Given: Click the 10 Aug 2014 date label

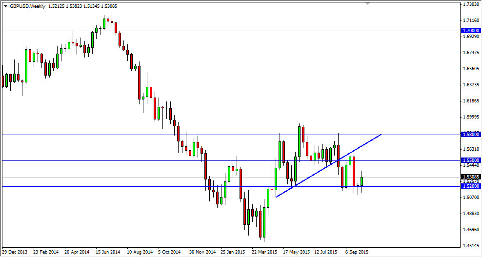Looking at the screenshot, I should coord(140,252).
